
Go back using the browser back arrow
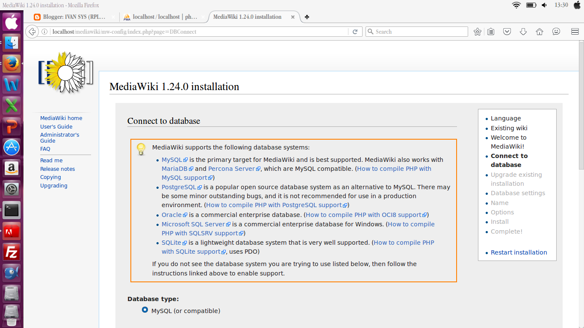point(32,32)
